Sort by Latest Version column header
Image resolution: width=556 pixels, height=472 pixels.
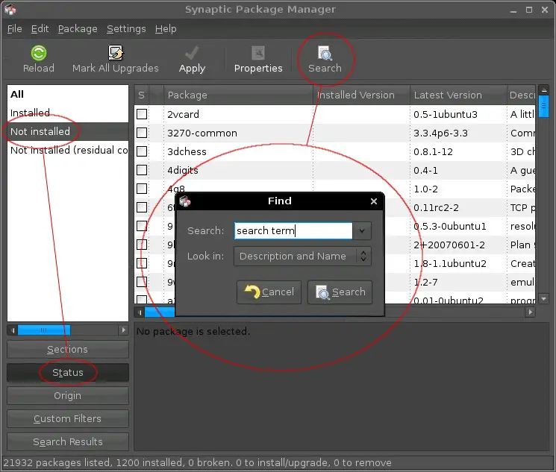pos(458,95)
